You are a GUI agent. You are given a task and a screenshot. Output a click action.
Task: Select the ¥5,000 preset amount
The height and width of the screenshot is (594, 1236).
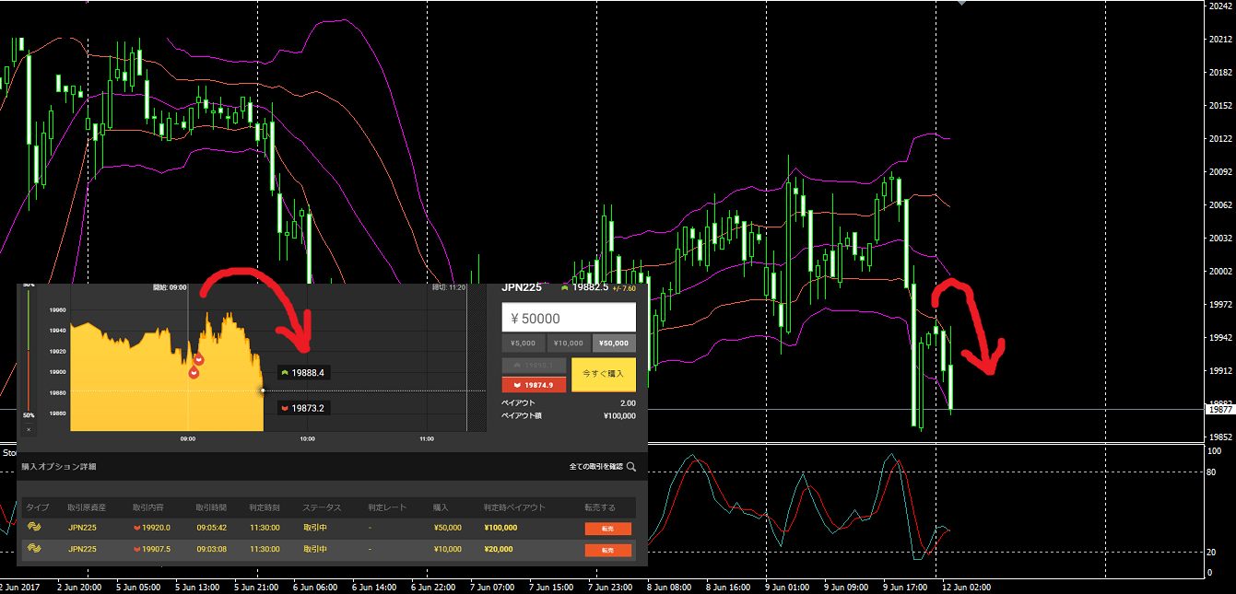(x=522, y=344)
